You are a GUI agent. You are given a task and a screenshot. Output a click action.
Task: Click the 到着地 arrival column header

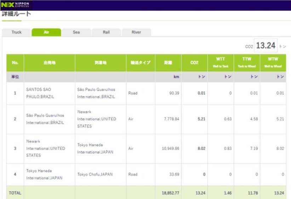click(101, 63)
